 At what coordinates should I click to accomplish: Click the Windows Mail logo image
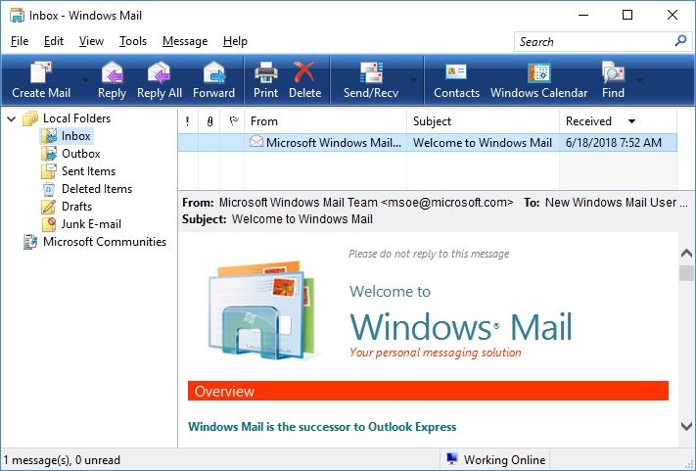pyautogui.click(x=262, y=309)
